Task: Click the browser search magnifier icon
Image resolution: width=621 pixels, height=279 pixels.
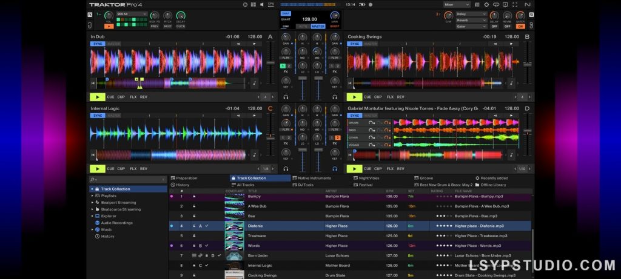Action: click(x=92, y=179)
